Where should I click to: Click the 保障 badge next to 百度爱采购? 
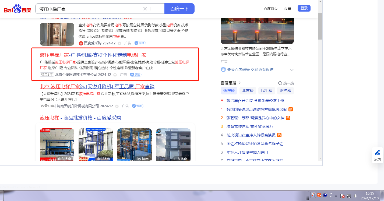140,43
